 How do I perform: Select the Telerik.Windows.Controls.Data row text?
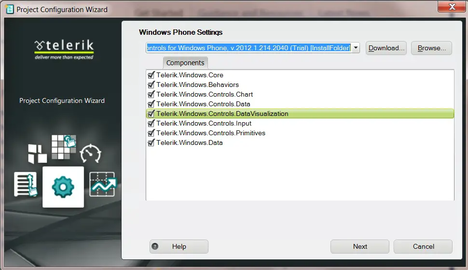pyautogui.click(x=203, y=104)
